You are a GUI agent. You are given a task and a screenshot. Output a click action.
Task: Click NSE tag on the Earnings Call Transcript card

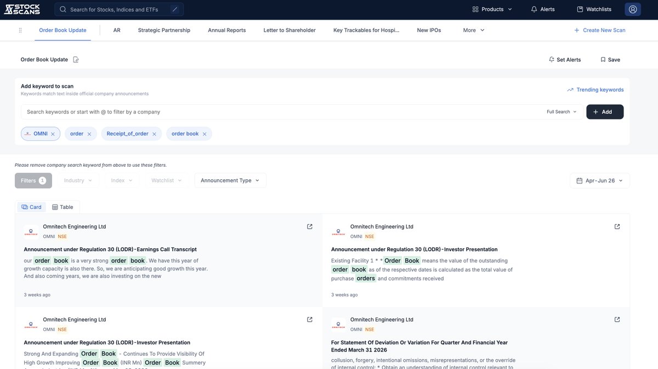pos(63,237)
